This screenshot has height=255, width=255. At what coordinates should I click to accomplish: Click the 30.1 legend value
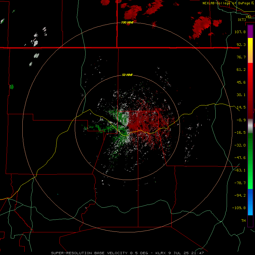pos(241,95)
